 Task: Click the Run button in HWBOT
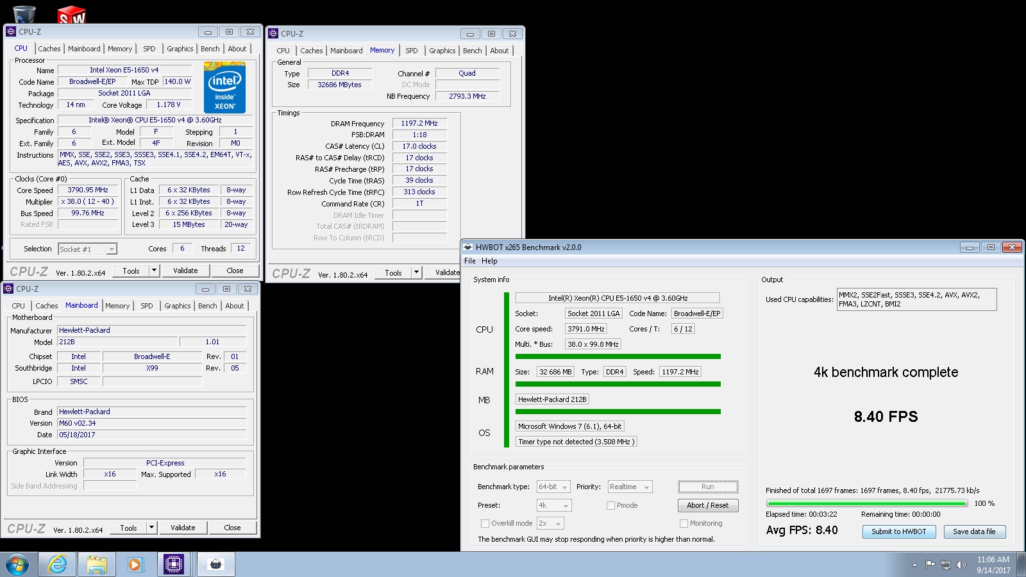click(708, 487)
